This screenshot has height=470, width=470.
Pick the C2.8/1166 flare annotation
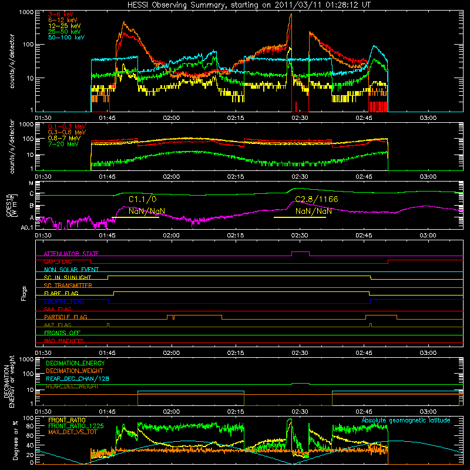(x=317, y=199)
